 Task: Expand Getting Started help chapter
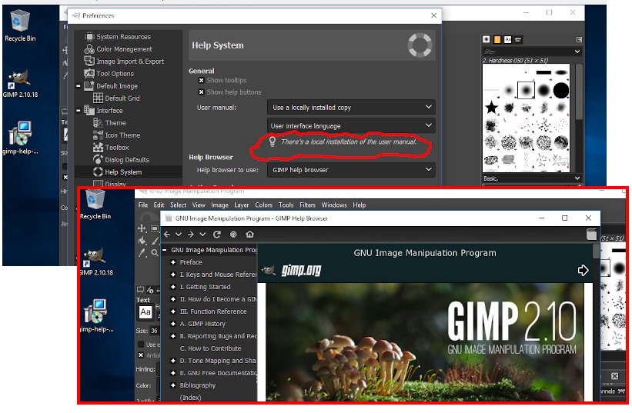click(173, 287)
